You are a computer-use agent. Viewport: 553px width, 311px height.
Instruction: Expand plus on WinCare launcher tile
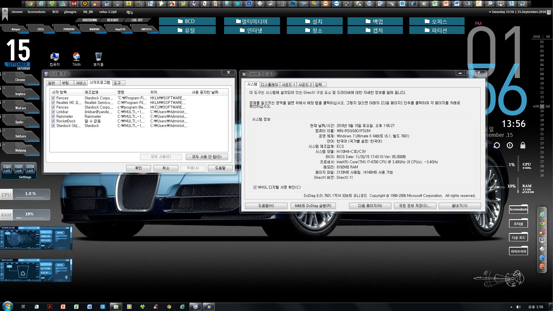pyautogui.click(x=4, y=102)
